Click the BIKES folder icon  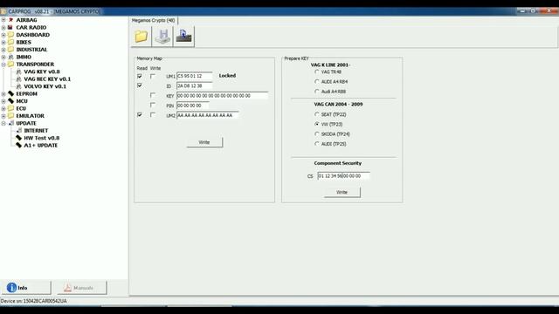[10, 42]
